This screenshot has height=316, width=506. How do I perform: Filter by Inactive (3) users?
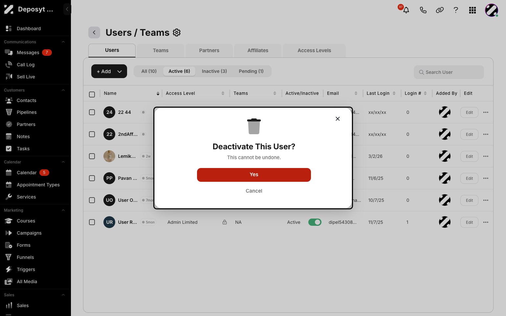tap(214, 71)
